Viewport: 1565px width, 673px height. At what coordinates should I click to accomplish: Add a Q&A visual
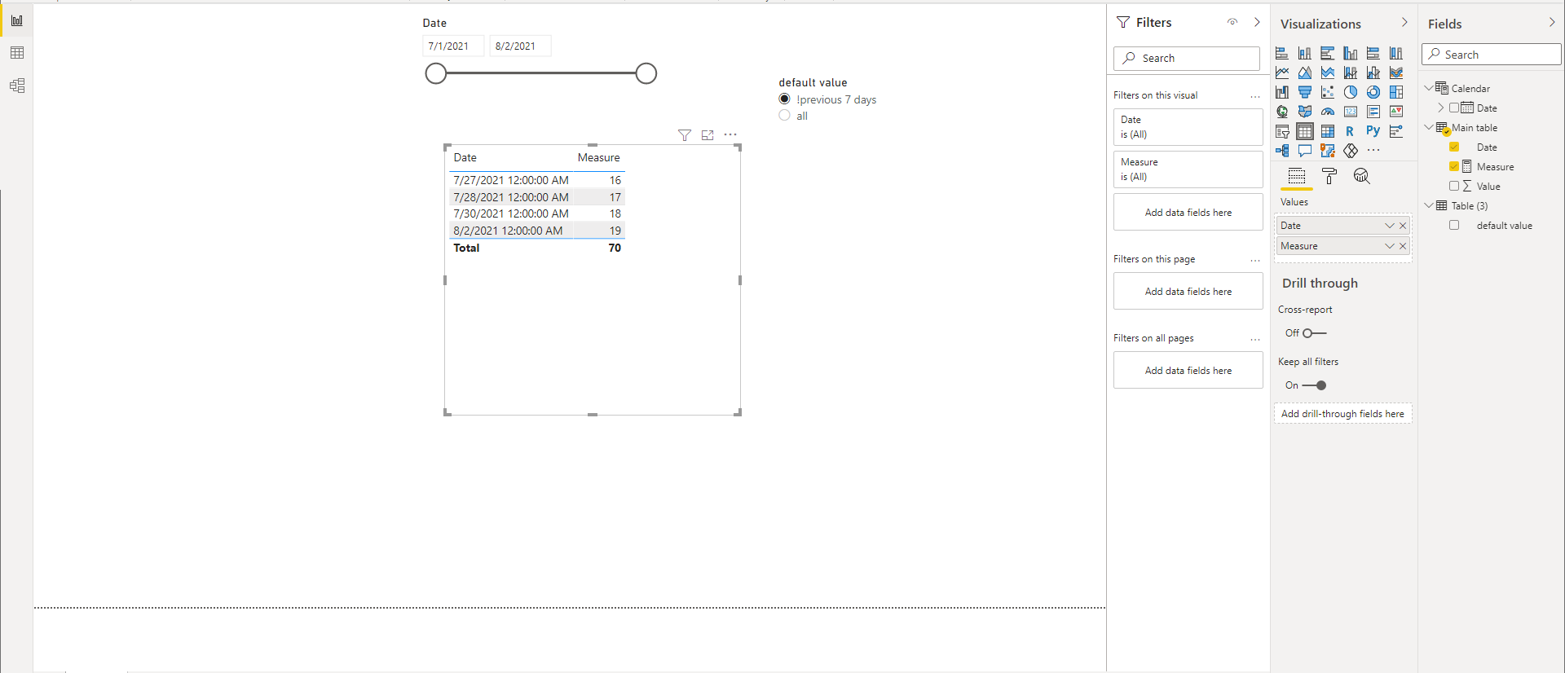click(1305, 151)
